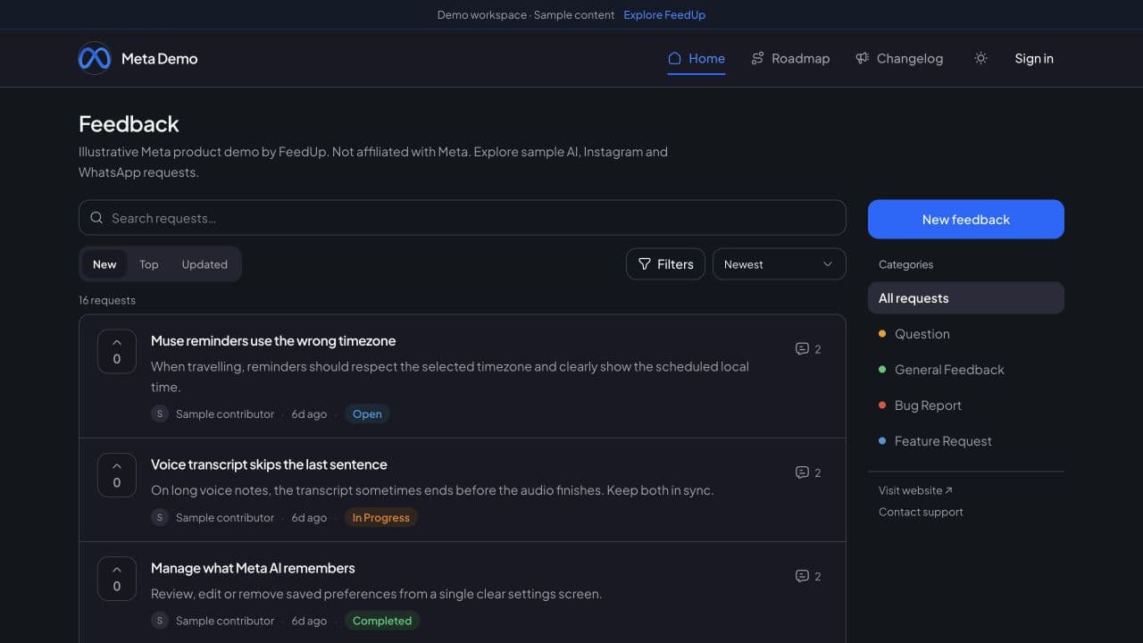Click Contact support

[921, 512]
